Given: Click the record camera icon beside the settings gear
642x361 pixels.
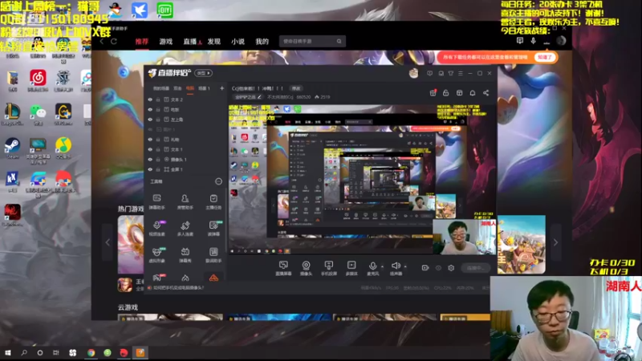Looking at the screenshot, I should (x=425, y=268).
